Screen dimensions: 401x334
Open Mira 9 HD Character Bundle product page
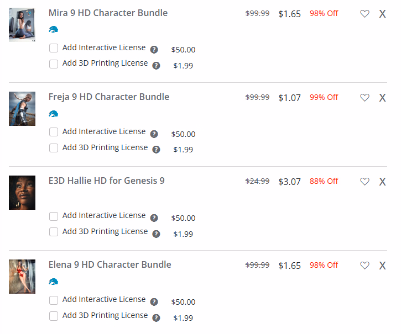(108, 13)
